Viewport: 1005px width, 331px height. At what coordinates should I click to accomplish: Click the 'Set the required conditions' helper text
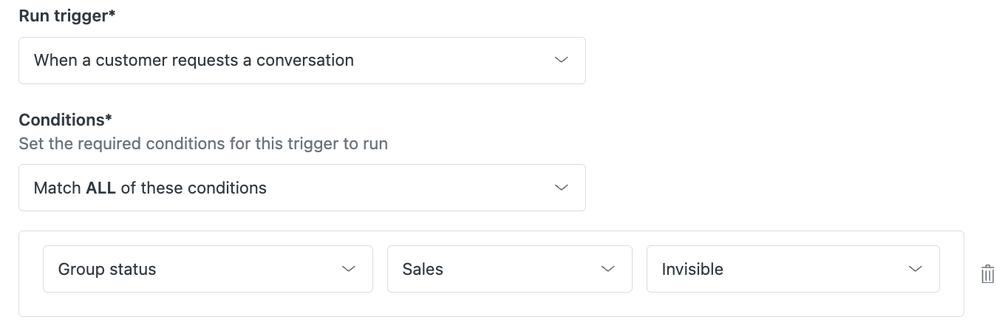(203, 143)
